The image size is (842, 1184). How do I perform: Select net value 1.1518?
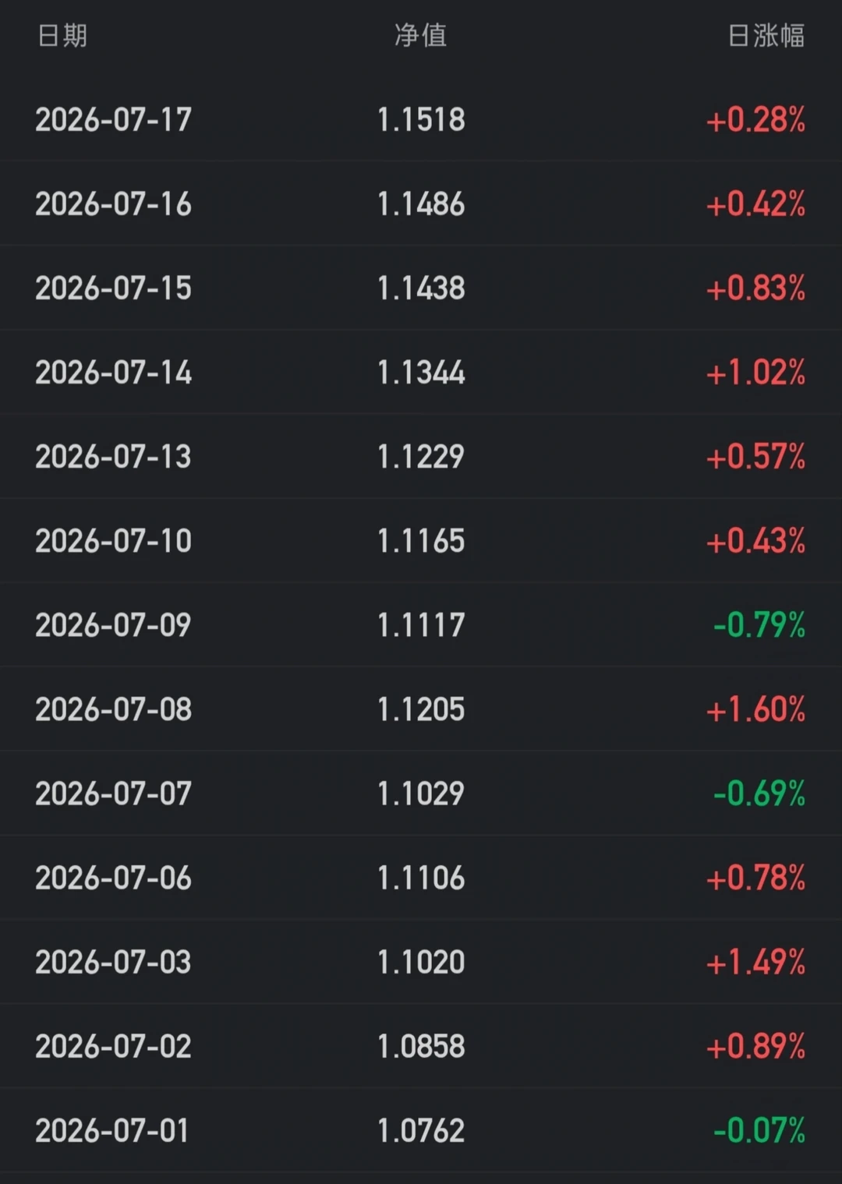pyautogui.click(x=421, y=120)
